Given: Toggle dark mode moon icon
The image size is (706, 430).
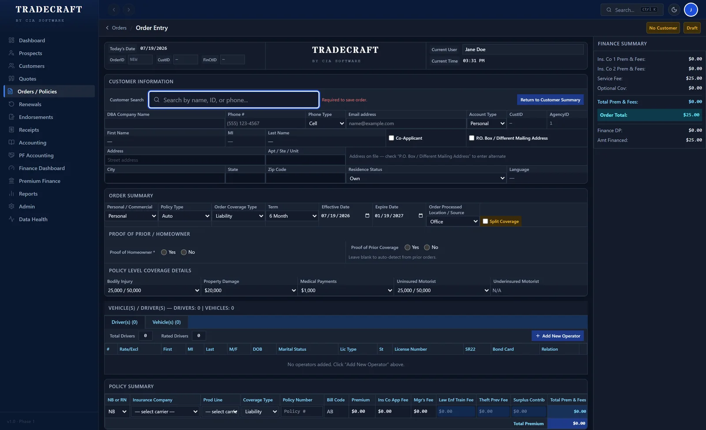Looking at the screenshot, I should tap(674, 9).
